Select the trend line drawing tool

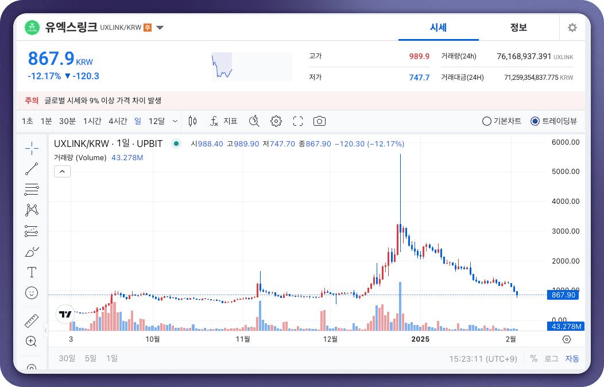(x=32, y=169)
